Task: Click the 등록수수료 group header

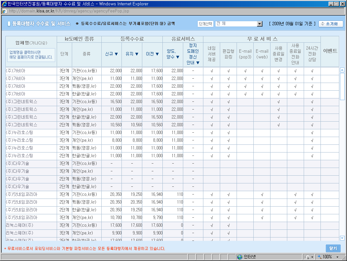Action: [132, 39]
